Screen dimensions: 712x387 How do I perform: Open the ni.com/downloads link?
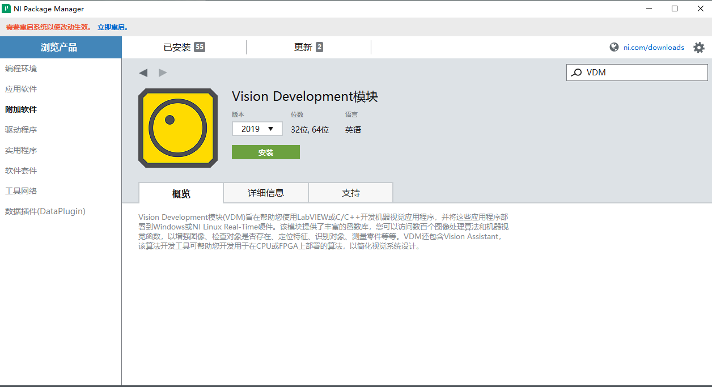654,48
